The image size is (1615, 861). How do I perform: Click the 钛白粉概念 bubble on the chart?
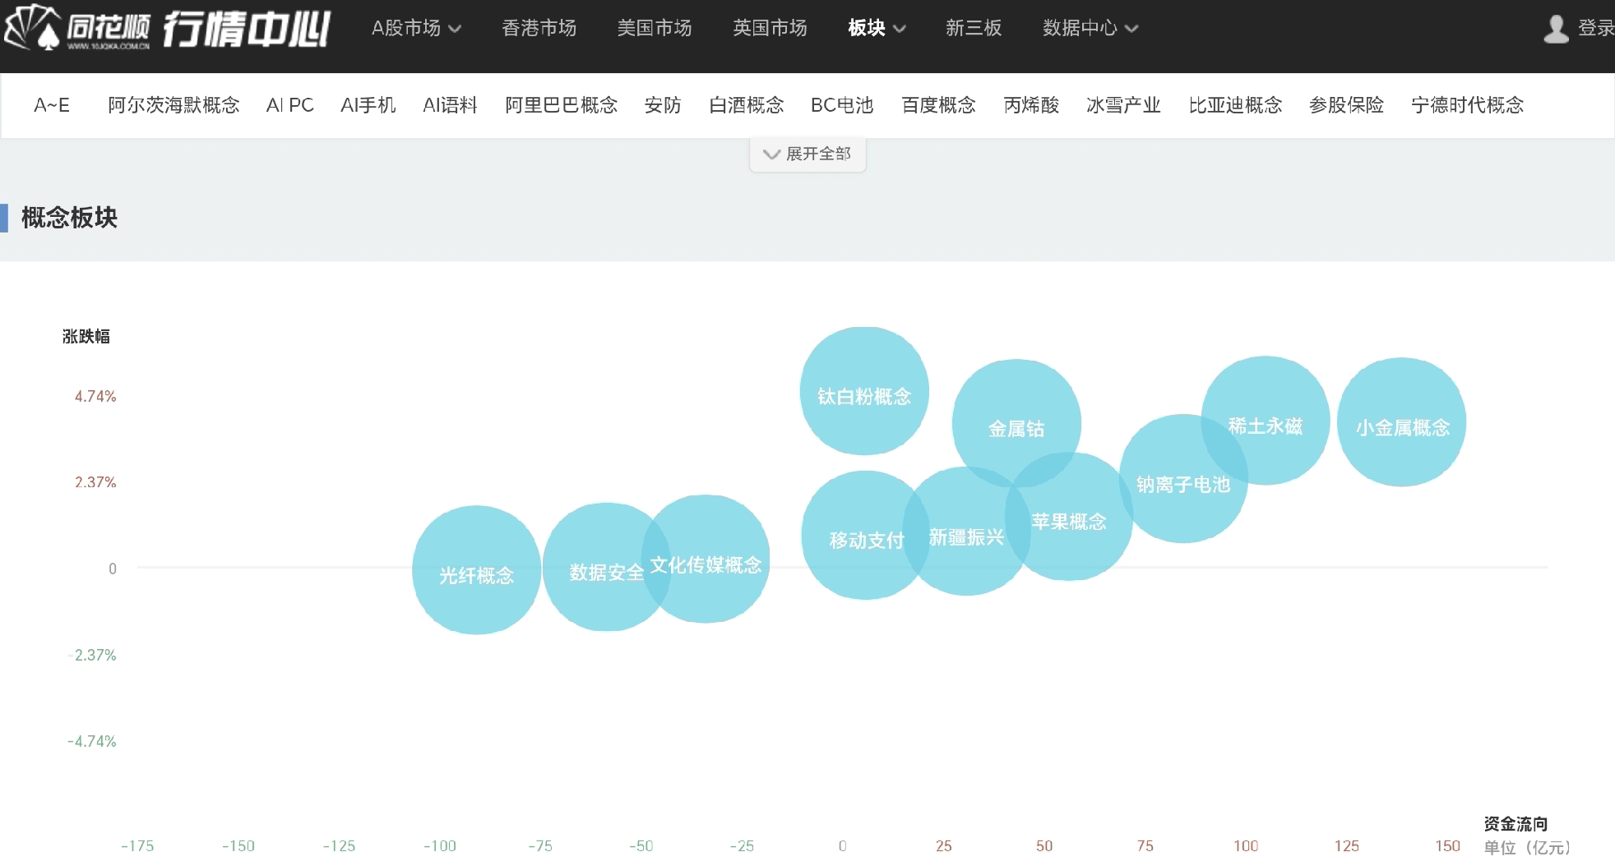(863, 393)
